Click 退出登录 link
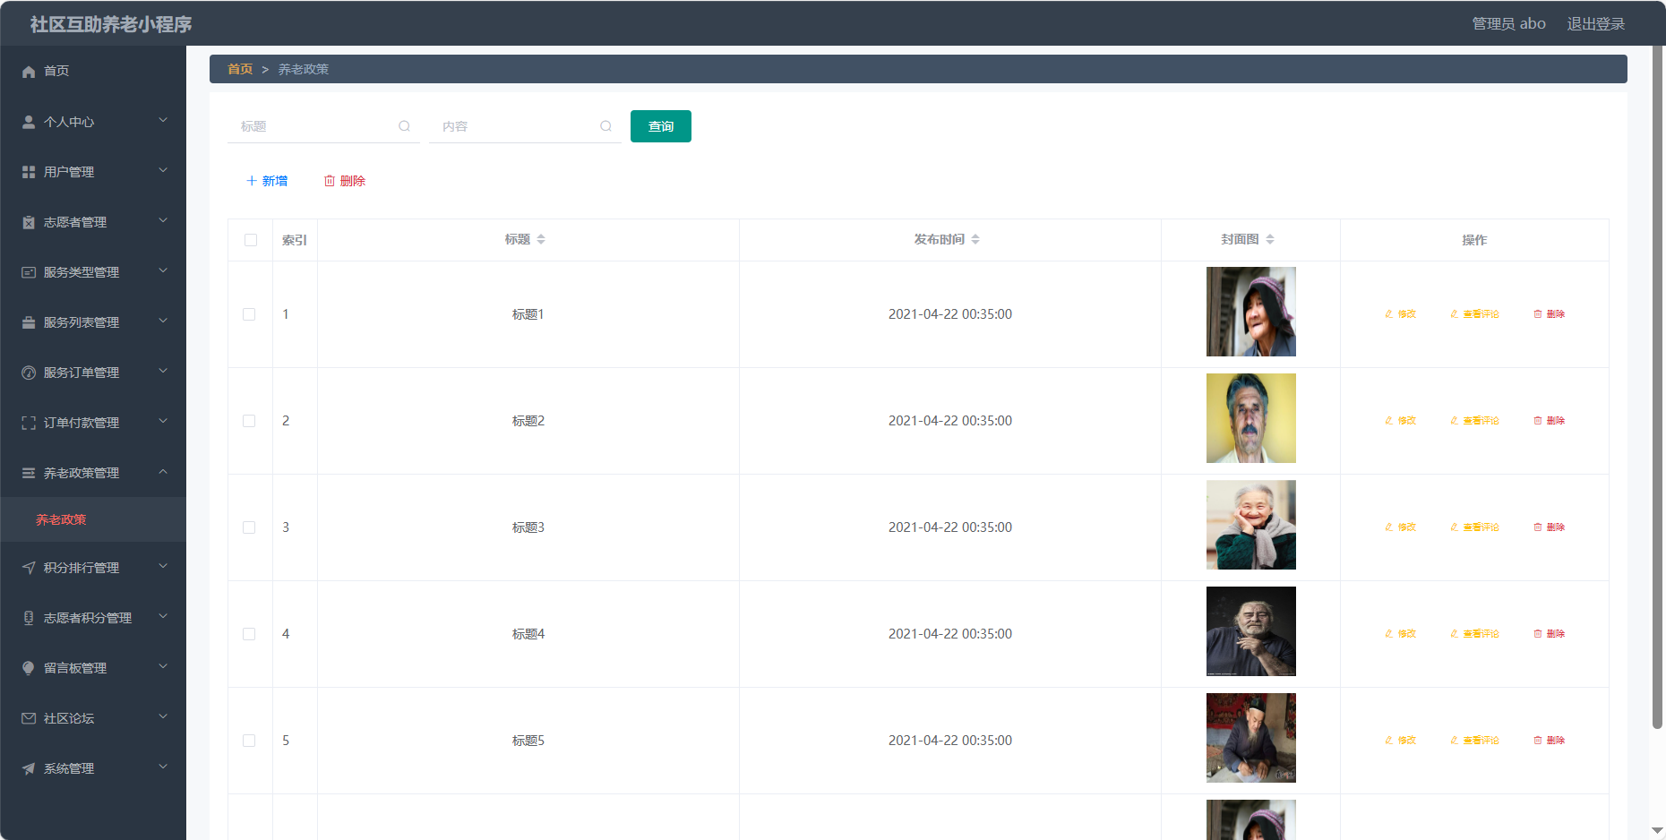The image size is (1666, 840). pos(1595,24)
